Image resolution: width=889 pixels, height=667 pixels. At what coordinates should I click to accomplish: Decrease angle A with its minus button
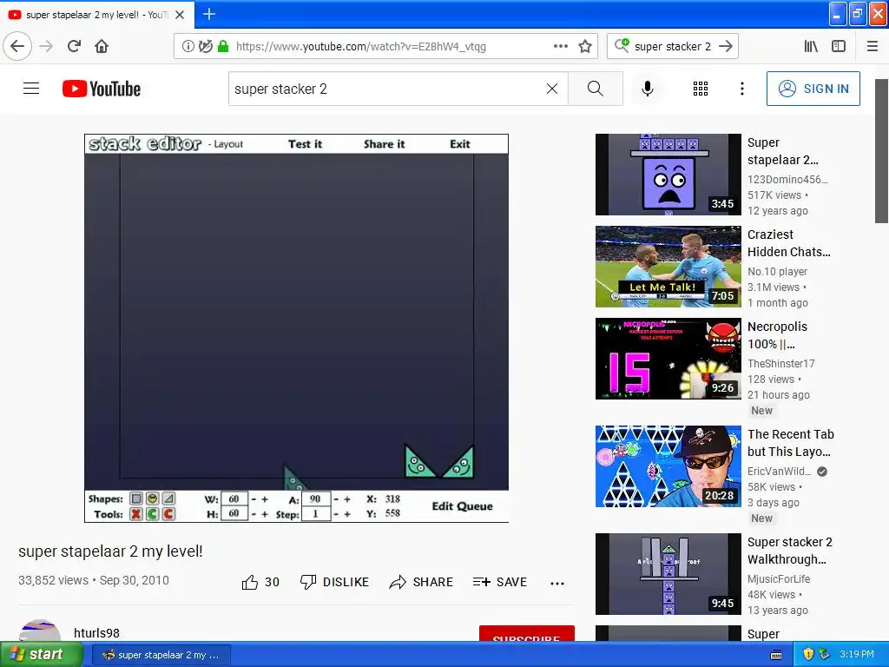pos(336,499)
